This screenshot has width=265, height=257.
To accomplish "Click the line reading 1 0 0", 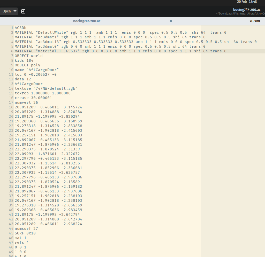I will coord(20,252).
